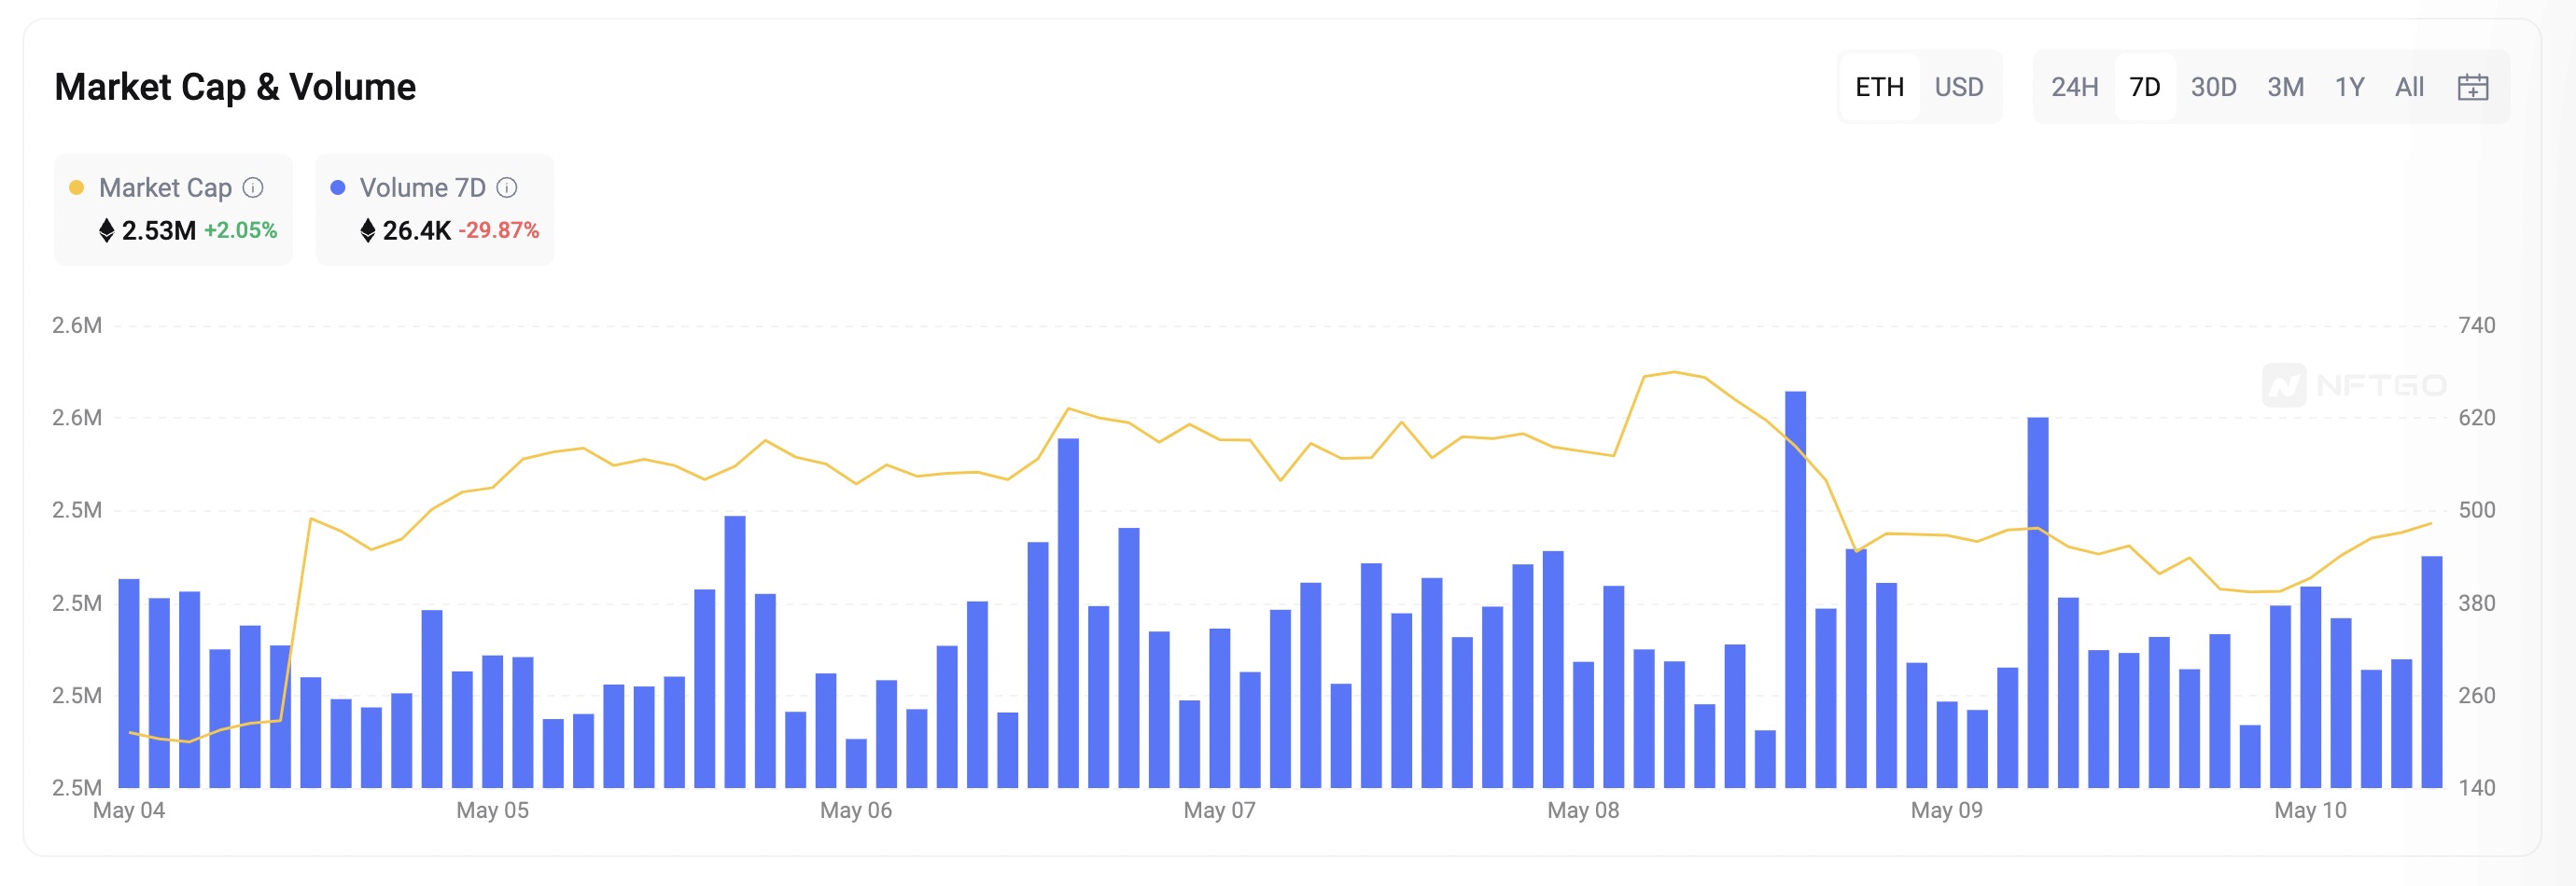Open the custom date range calendar
Screen dimensions: 2576x886
click(2472, 87)
